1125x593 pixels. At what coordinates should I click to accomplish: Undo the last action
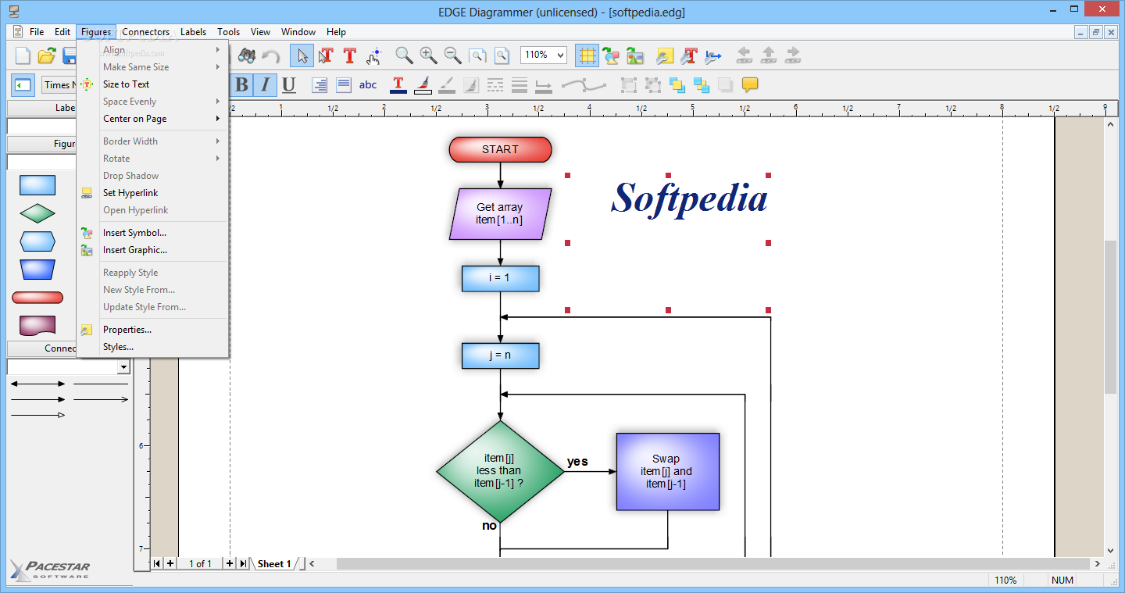[270, 55]
